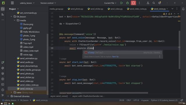This screenshot has height=105, width=186.
Task: Open Search Everywhere magnifier
Action: point(154,3)
